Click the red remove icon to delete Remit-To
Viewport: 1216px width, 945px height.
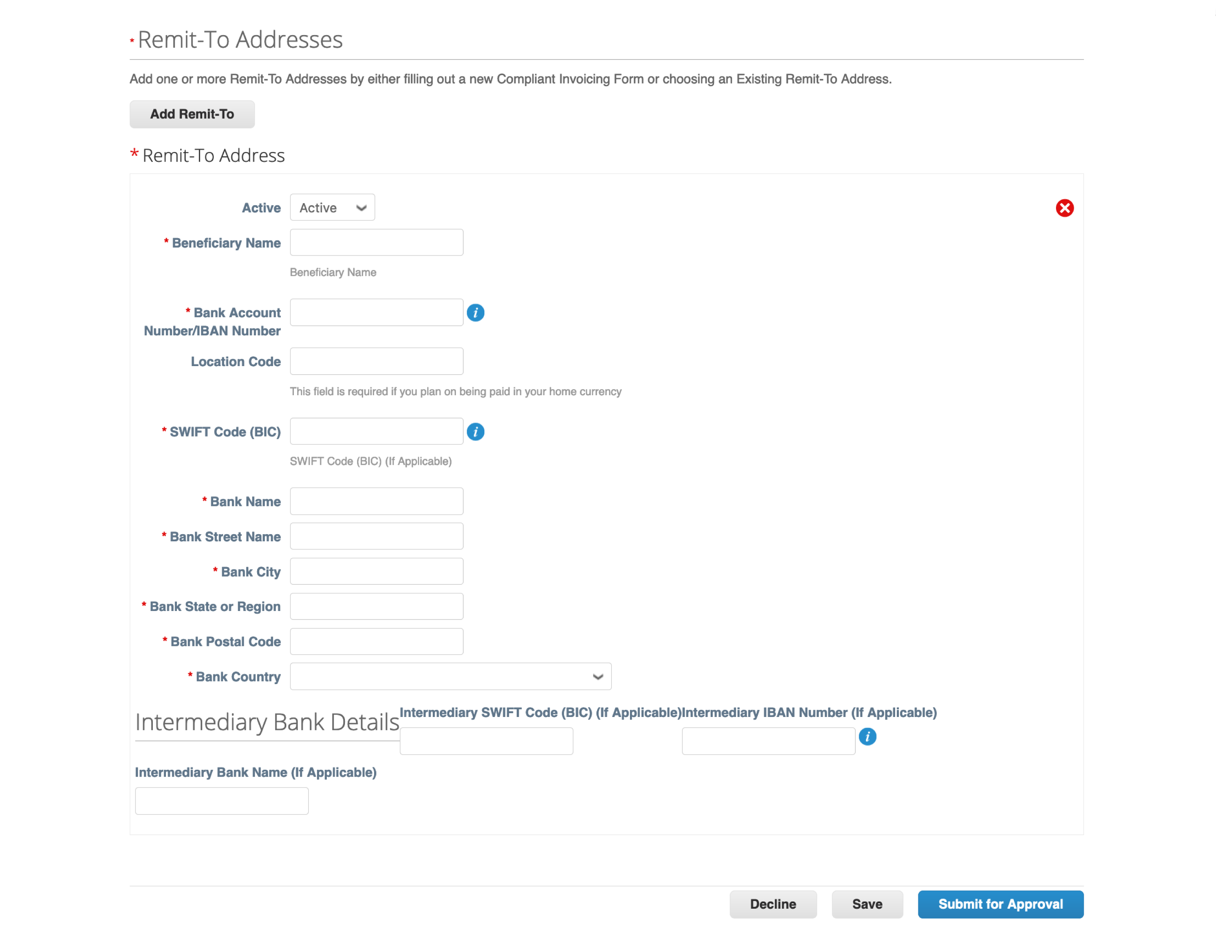1065,206
